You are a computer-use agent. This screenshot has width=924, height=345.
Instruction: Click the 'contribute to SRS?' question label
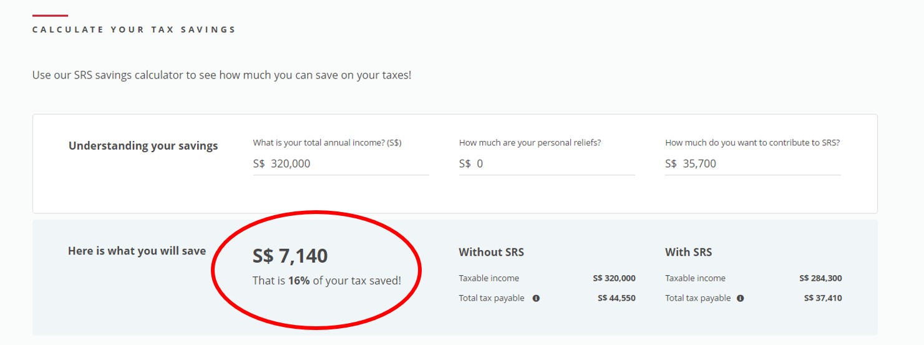pyautogui.click(x=752, y=143)
